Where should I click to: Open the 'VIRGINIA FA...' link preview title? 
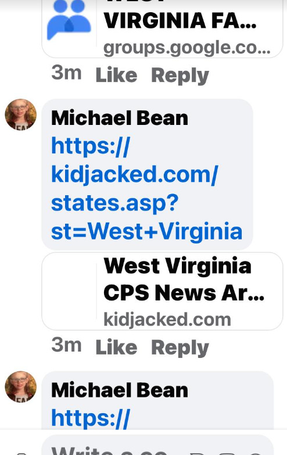pos(180,21)
